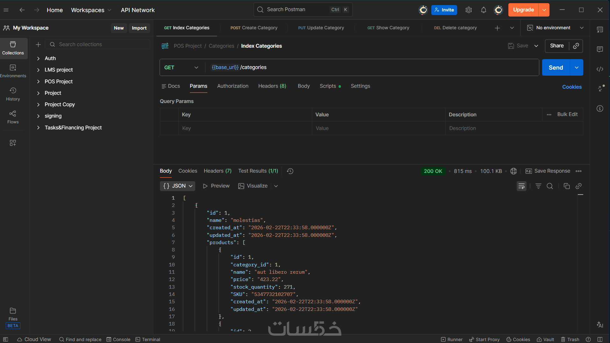This screenshot has height=343, width=610.
Task: Toggle the sidebar visibility in status bar
Action: click(x=6, y=340)
